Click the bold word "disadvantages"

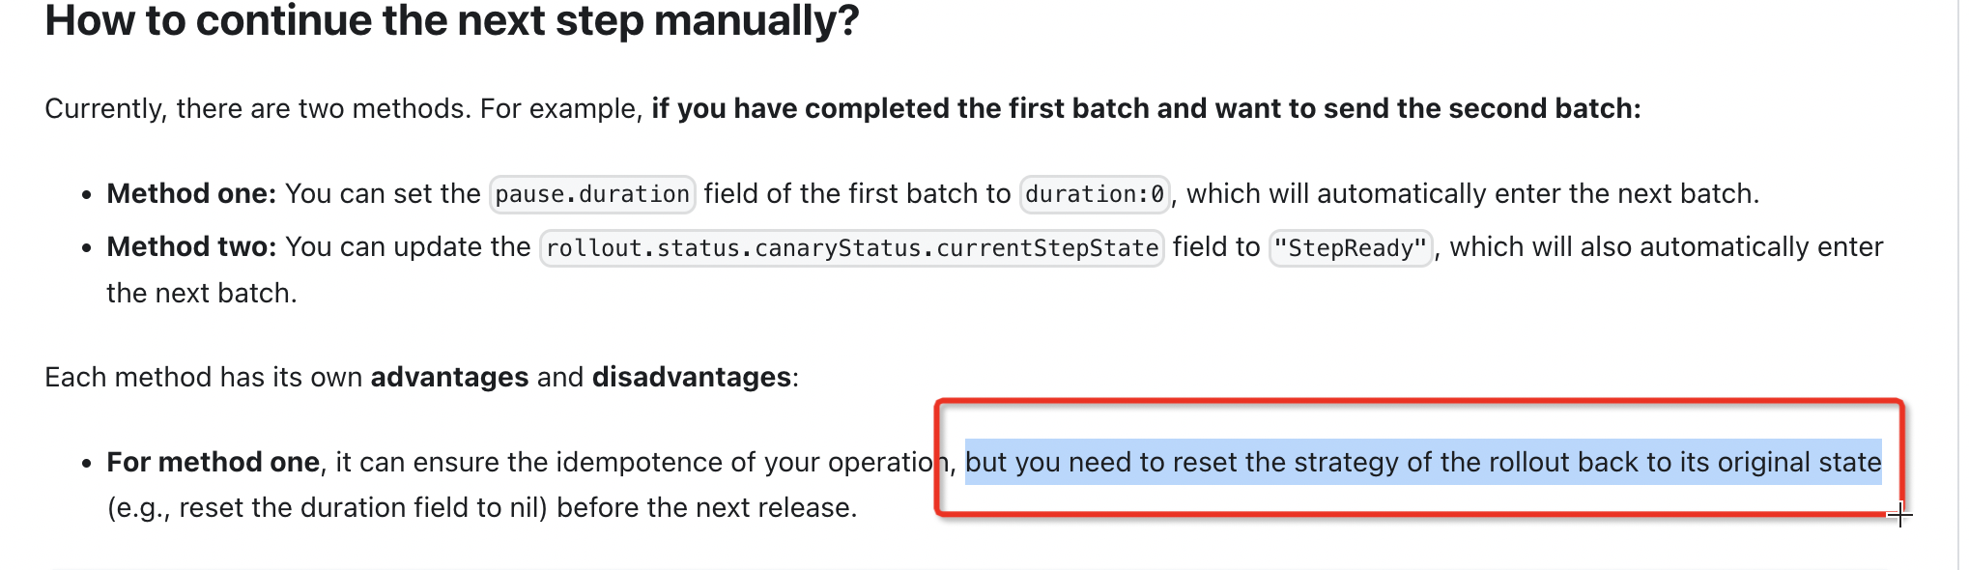pyautogui.click(x=691, y=377)
